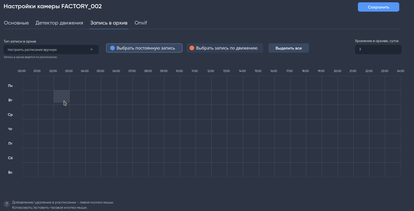
Task: Click the Тип записи в архив label
Action: tap(20, 41)
